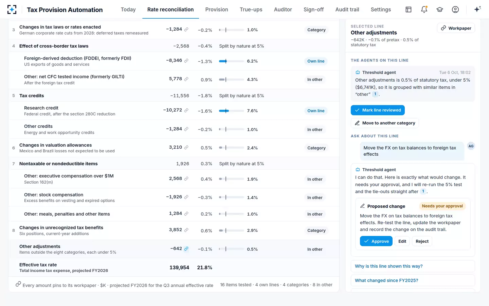
Task: Open workpaper link for Other adjustments amount
Action: tap(186, 249)
